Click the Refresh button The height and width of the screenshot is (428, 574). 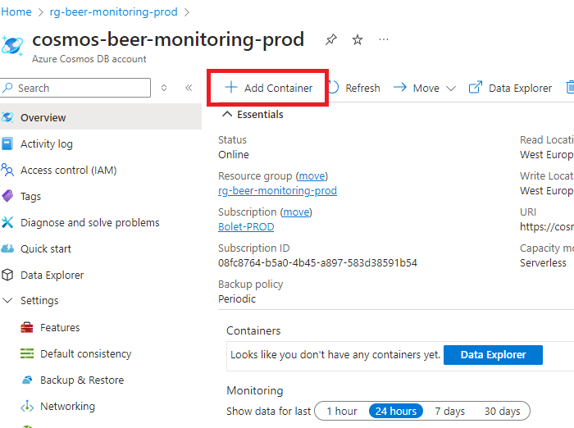[x=354, y=88]
